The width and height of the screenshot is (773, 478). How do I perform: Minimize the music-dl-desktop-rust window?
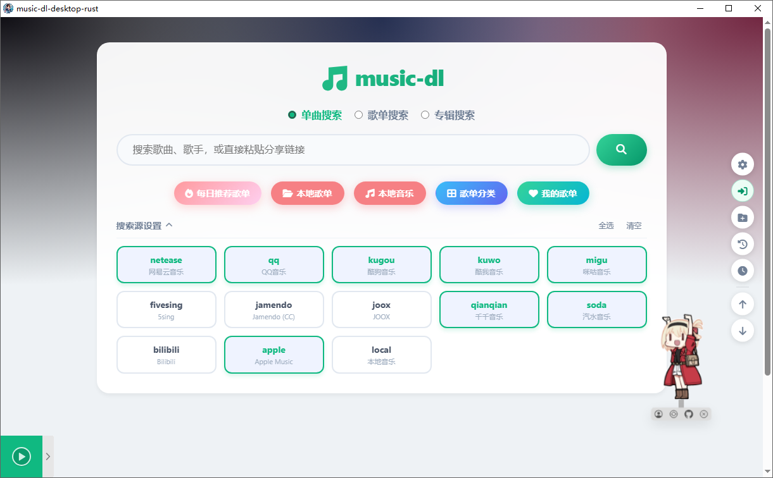700,9
